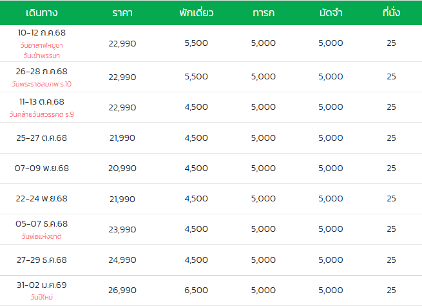
Task: Click the 6,500 single supplement value
Action: (197, 290)
